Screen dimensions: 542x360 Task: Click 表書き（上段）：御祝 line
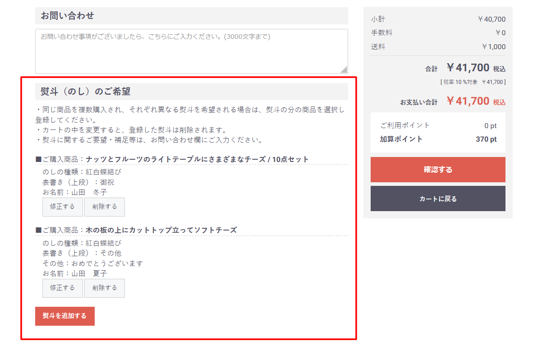click(78, 182)
